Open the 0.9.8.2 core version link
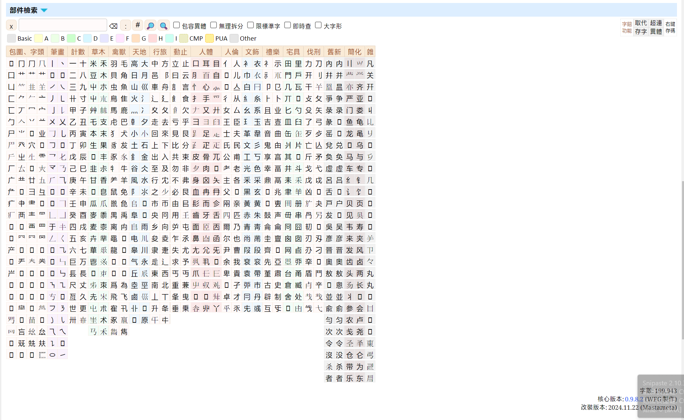This screenshot has height=420, width=684. pyautogui.click(x=634, y=399)
